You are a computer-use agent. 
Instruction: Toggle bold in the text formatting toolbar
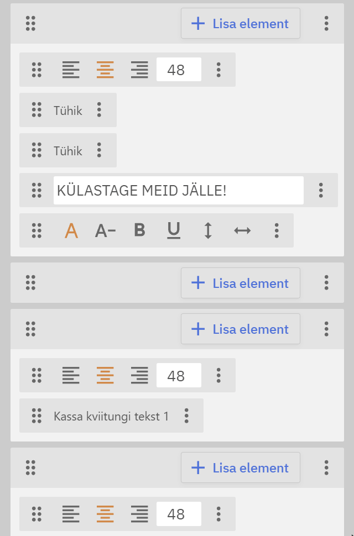140,230
